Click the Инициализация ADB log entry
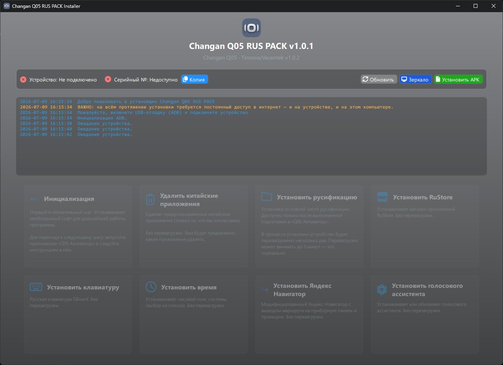The image size is (503, 365). click(x=73, y=118)
